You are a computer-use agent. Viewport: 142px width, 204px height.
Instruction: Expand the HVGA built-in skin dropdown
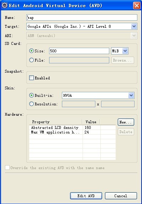[x=131, y=95]
